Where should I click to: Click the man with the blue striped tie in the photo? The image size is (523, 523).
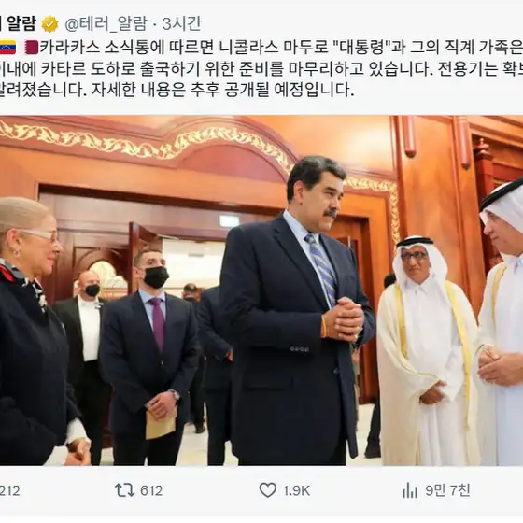click(x=297, y=310)
